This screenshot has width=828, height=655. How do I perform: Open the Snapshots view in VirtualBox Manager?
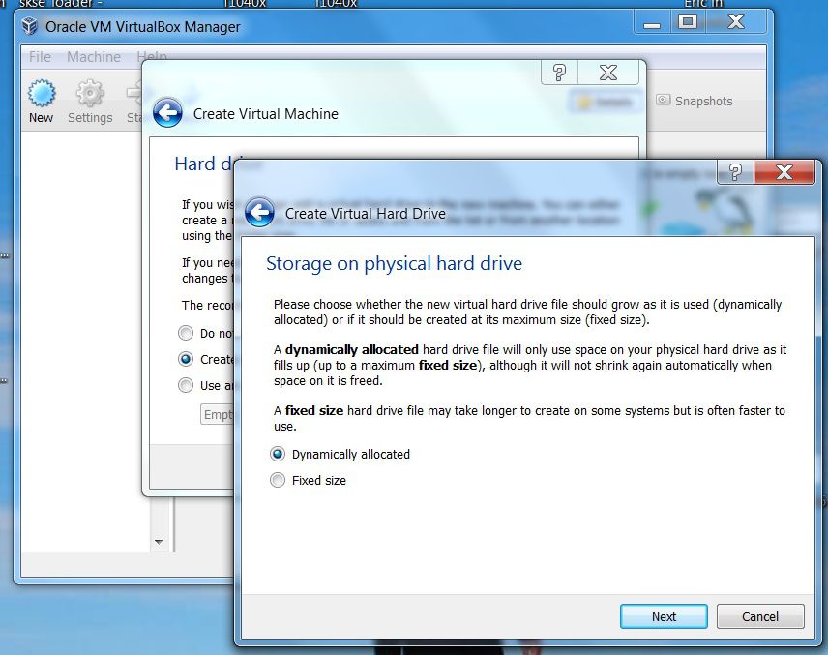pyautogui.click(x=695, y=101)
